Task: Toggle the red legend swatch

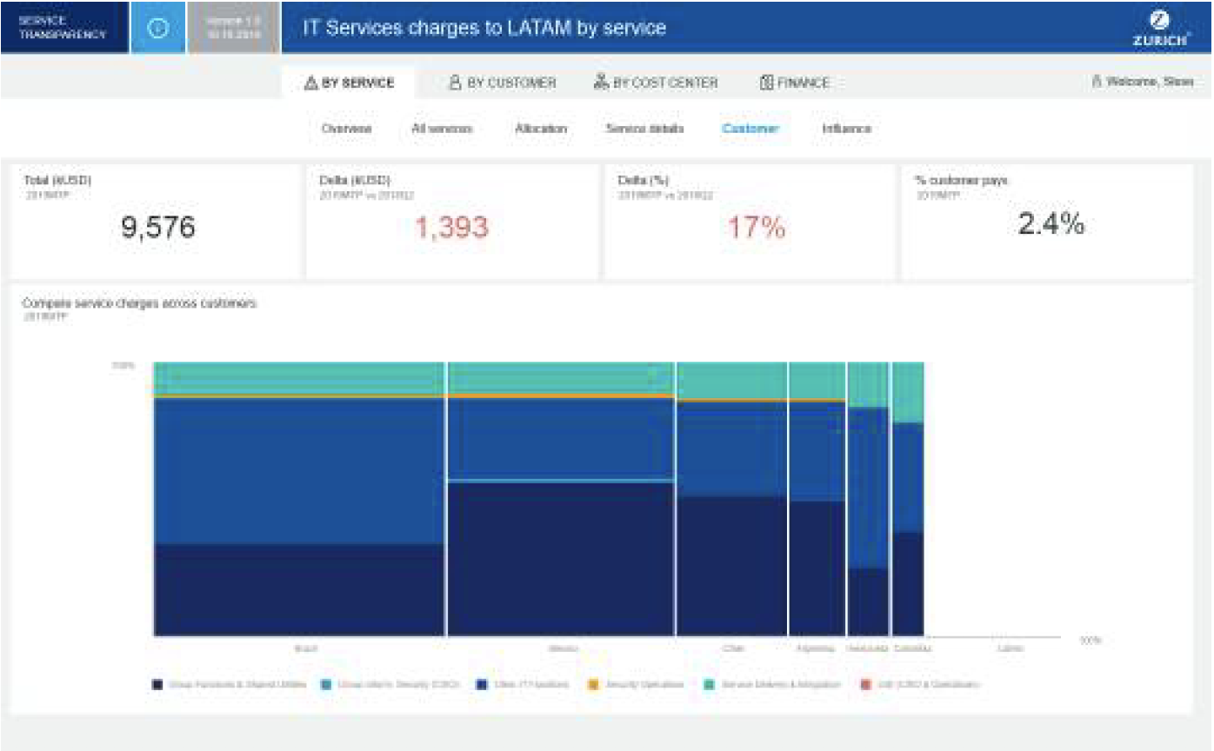Action: (864, 685)
